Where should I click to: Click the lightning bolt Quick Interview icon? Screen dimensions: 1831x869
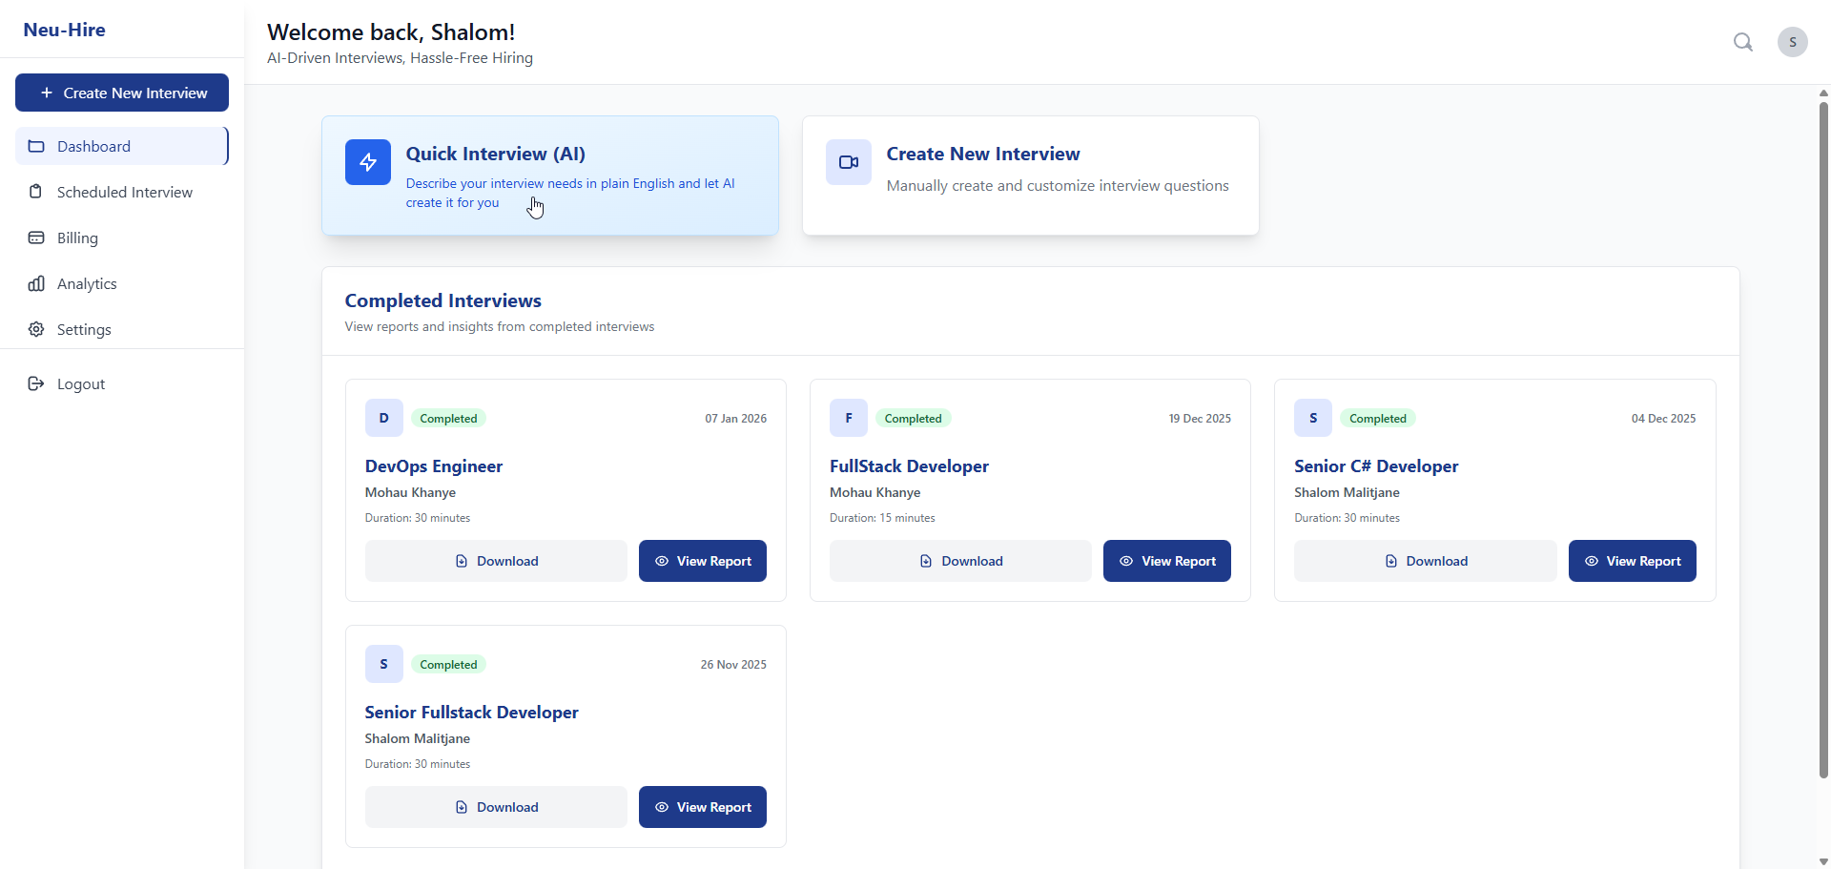[368, 162]
